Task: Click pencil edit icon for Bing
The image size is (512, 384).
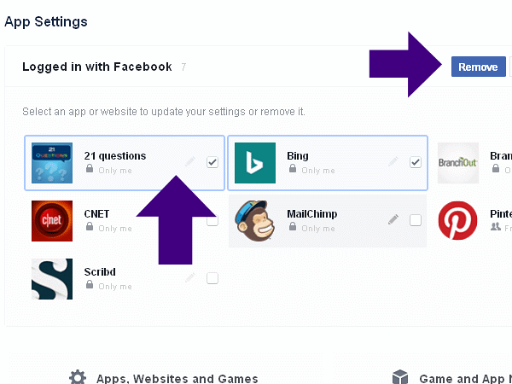Action: (x=393, y=161)
